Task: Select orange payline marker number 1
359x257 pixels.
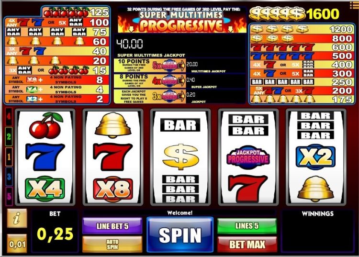Action: (x=9, y=157)
